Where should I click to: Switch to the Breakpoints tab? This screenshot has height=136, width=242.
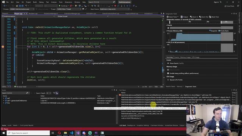click(131, 125)
